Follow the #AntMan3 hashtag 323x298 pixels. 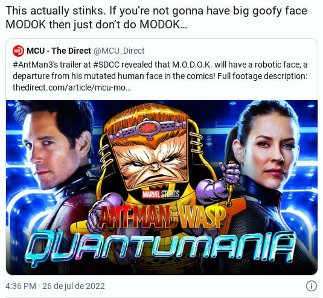coord(33,65)
